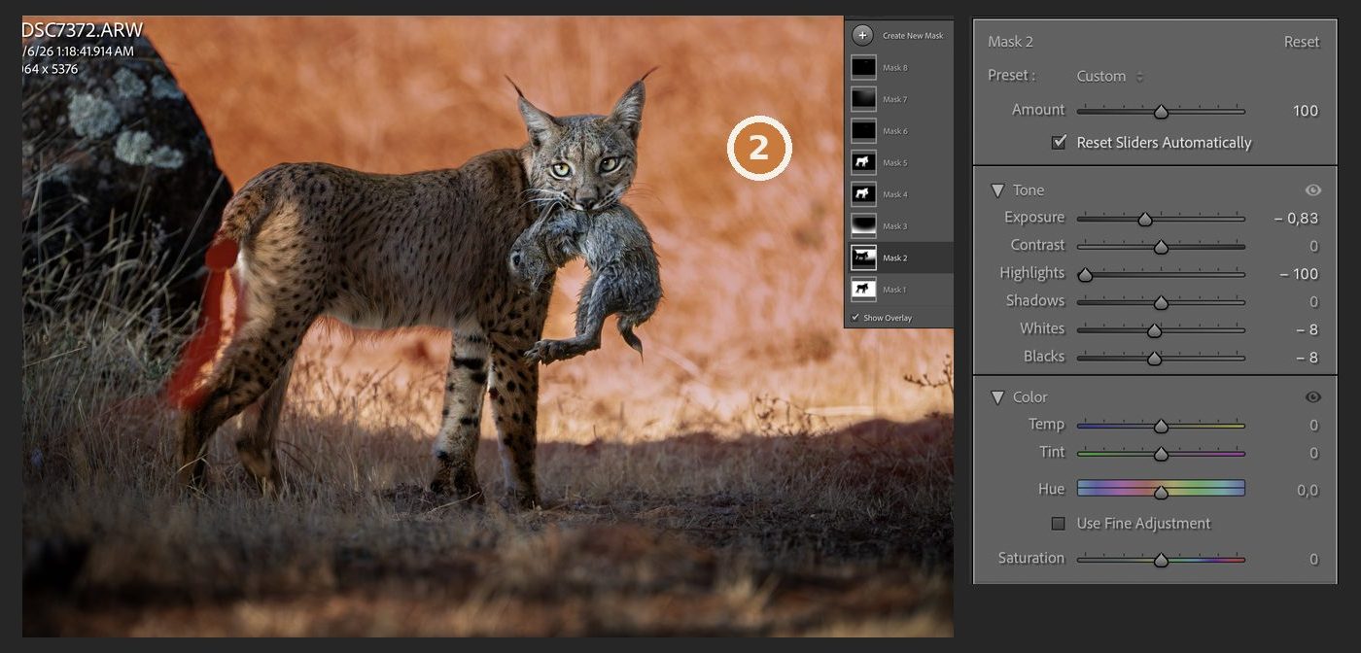
Task: Adjust the Amount slider handle
Action: [1161, 112]
